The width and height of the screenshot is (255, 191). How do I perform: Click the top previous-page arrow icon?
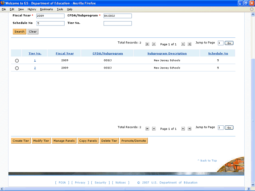pyautogui.click(x=154, y=44)
